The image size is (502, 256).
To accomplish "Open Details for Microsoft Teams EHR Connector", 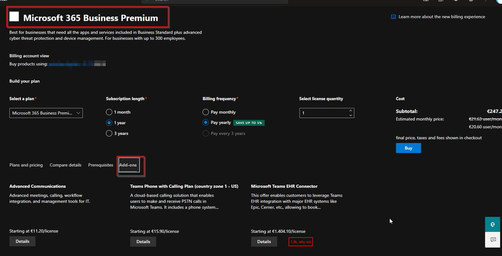I will pos(264,241).
